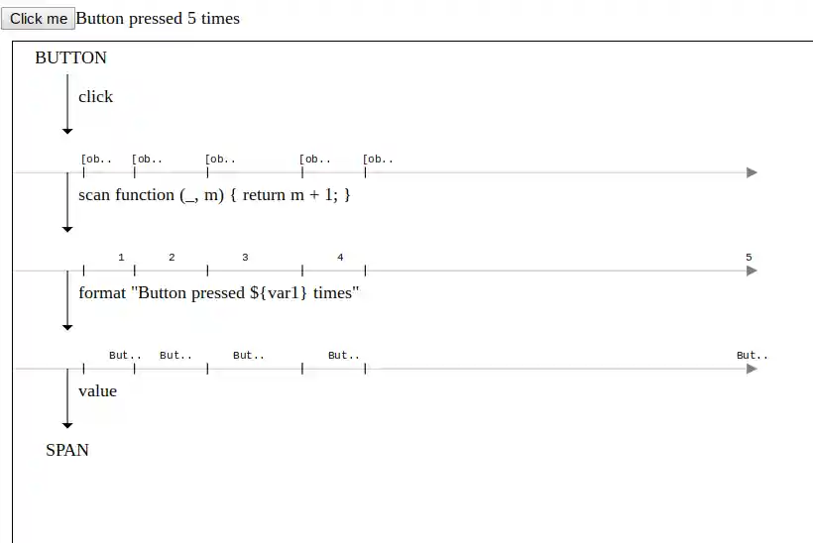Viewport: 813px width, 543px height.
Task: Select the SPAN node label
Action: point(67,450)
